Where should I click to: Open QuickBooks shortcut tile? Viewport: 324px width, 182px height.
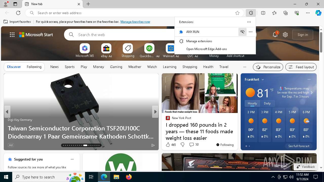pos(149,50)
